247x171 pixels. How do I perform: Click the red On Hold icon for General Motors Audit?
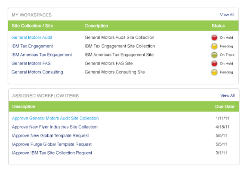214,38
